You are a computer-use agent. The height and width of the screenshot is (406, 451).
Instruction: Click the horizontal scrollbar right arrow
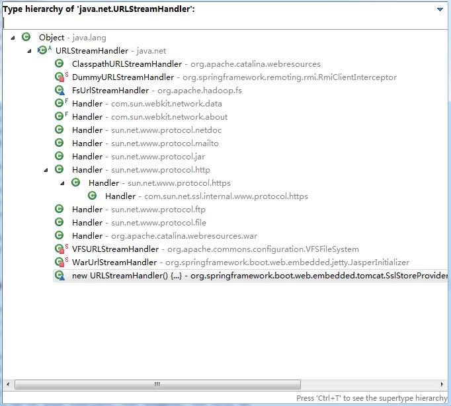[441, 384]
